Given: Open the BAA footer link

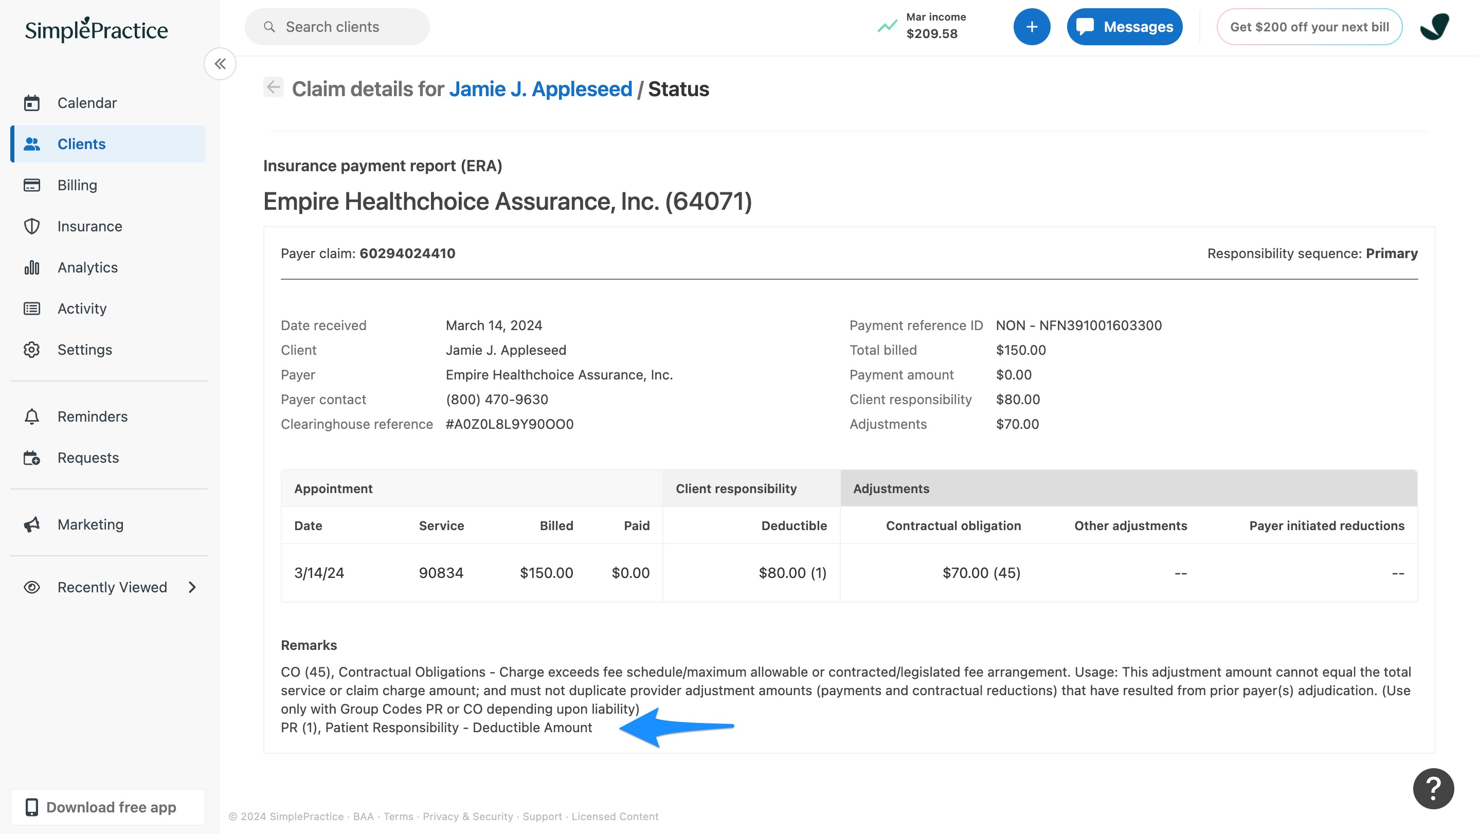Looking at the screenshot, I should point(363,816).
